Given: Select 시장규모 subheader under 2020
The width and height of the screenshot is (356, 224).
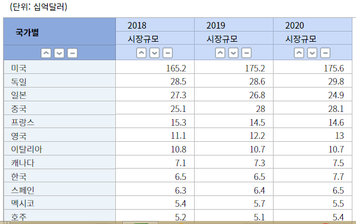Looking at the screenshot, I should [313, 38].
